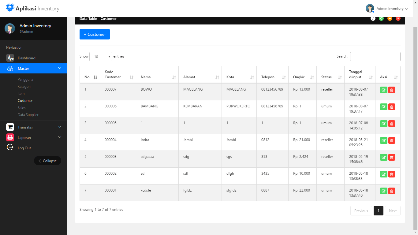Collapse the Master menu chevron
Image resolution: width=418 pixels, height=235 pixels.
(x=60, y=68)
